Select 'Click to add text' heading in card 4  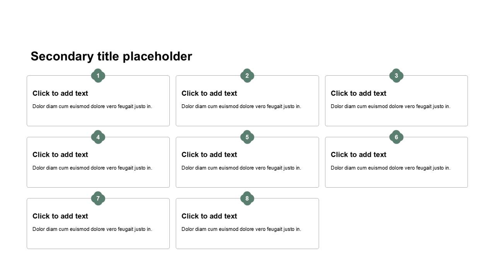(x=60, y=155)
